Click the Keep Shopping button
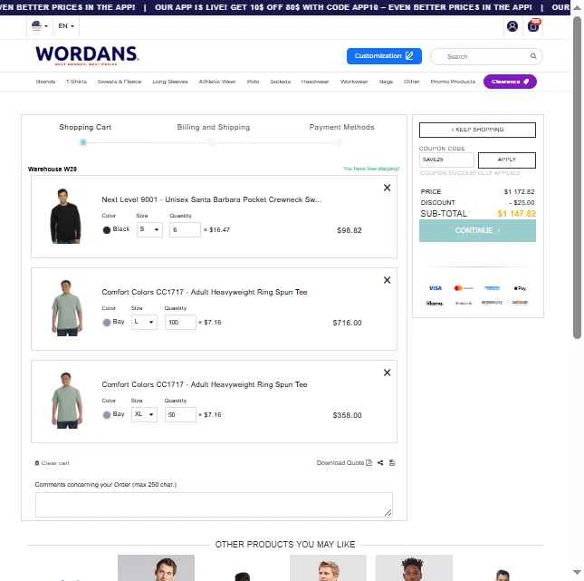Screen dimensions: 584x581 pyautogui.click(x=477, y=130)
